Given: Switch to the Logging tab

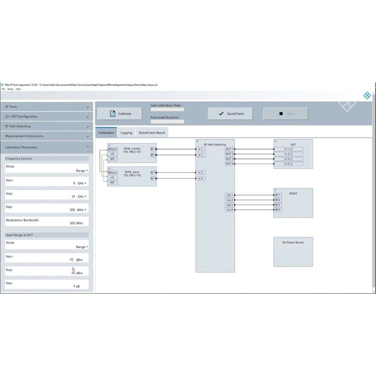Looking at the screenshot, I should coord(126,133).
